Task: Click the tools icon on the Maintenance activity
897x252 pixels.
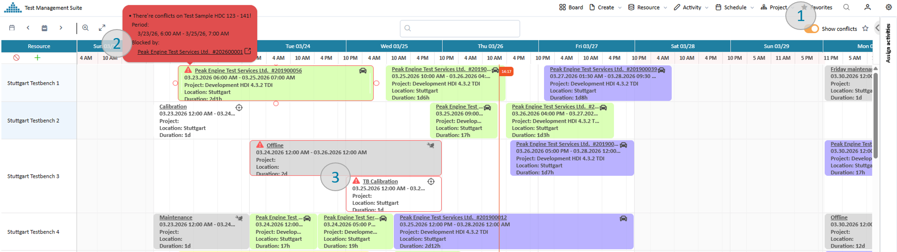Action: [239, 218]
